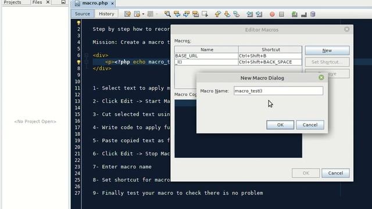Click the database cylinder toolbar icon
The width and height of the screenshot is (372, 209).
[313, 14]
